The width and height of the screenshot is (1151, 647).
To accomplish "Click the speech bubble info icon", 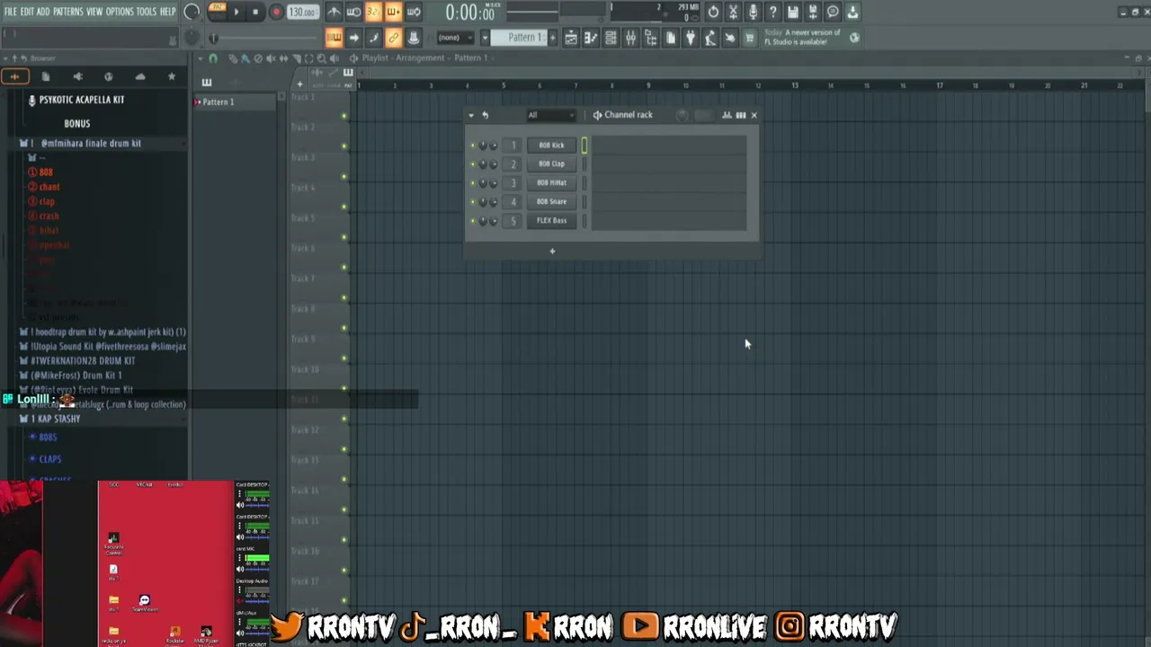I will pyautogui.click(x=833, y=12).
